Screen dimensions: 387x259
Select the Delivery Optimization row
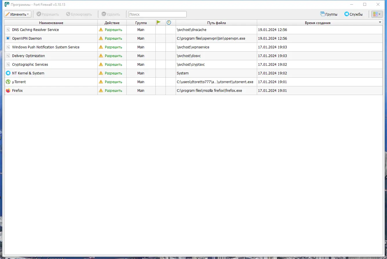pos(194,56)
